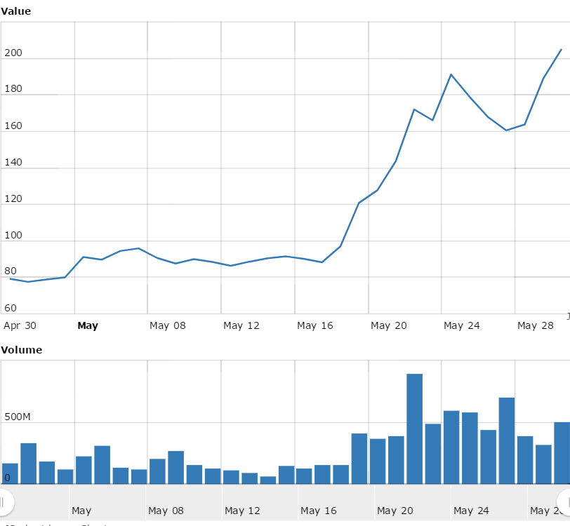Click the 200 label on the value axis
This screenshot has width=570, height=526.
click(13, 53)
